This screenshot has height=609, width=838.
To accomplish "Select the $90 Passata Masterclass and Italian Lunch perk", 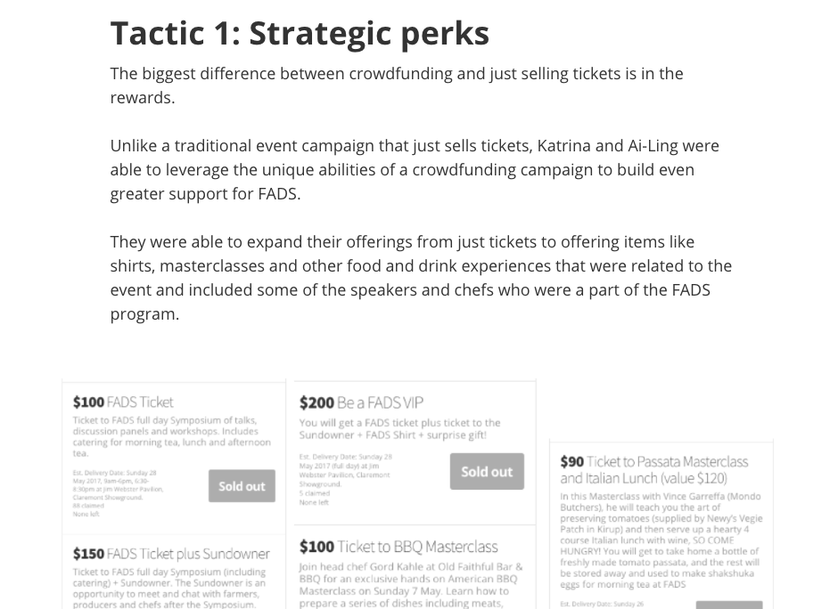I will click(661, 525).
